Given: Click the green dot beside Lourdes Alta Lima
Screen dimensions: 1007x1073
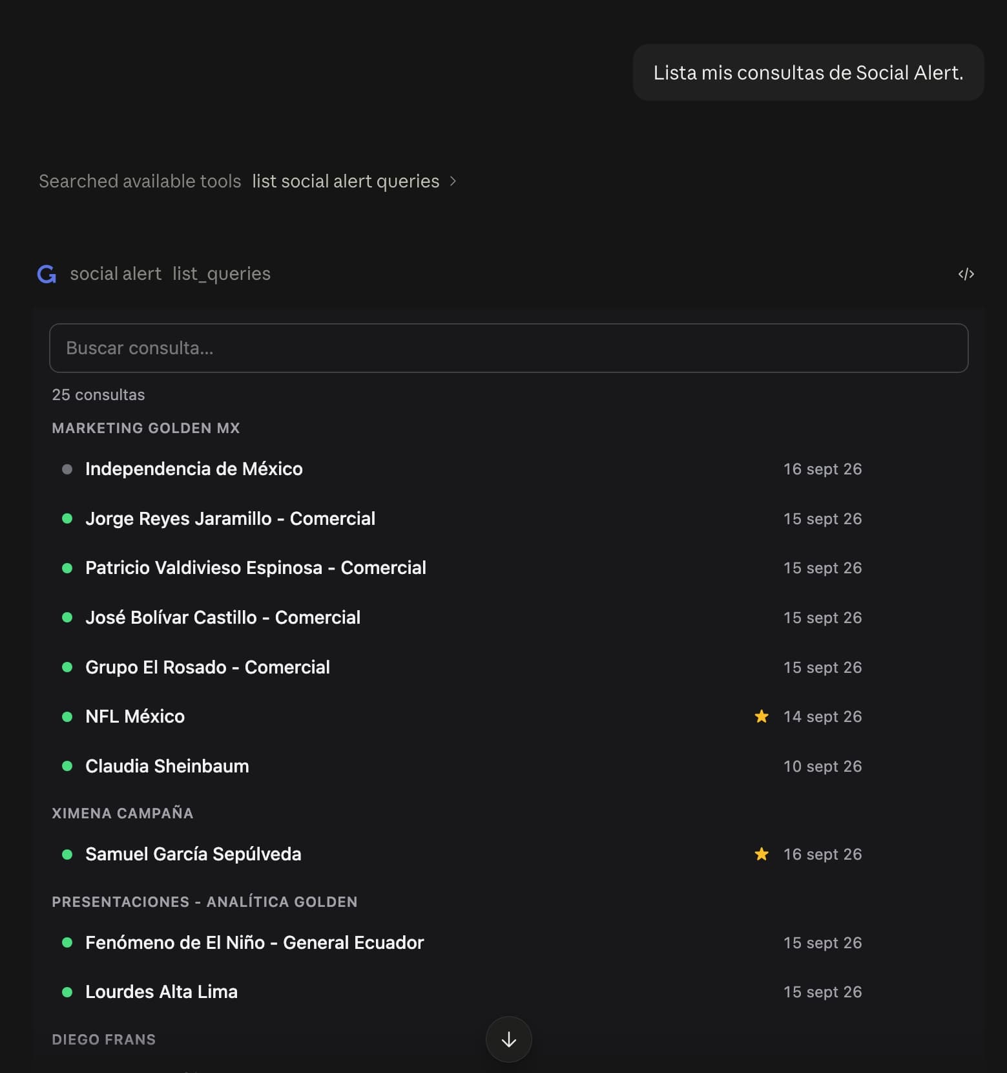Looking at the screenshot, I should tap(67, 992).
